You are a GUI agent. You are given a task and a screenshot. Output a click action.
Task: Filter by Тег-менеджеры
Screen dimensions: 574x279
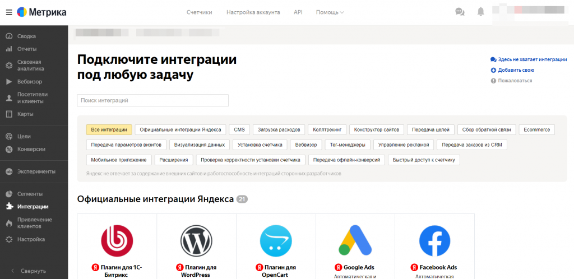(x=348, y=145)
